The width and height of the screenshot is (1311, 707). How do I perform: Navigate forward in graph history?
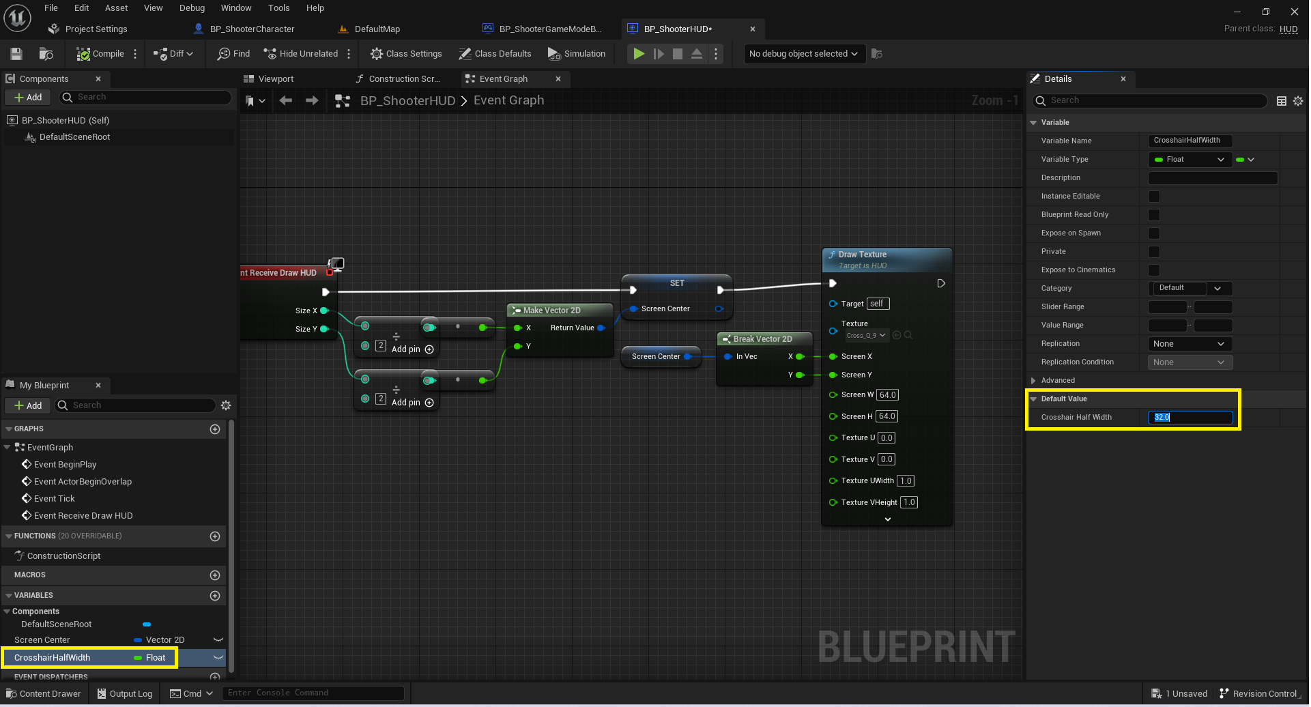(x=312, y=101)
